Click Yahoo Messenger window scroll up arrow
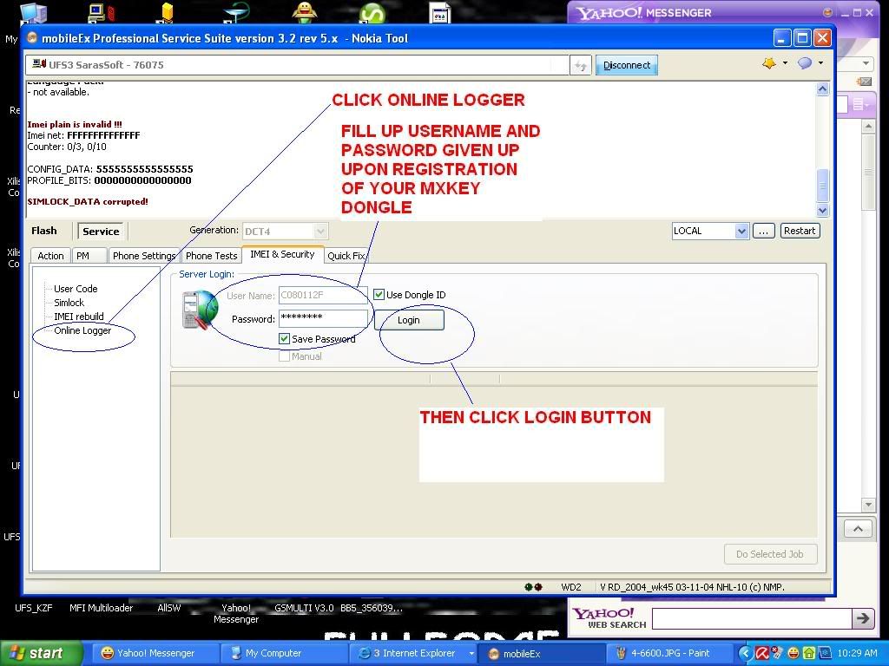Image resolution: width=889 pixels, height=666 pixels. [x=868, y=127]
